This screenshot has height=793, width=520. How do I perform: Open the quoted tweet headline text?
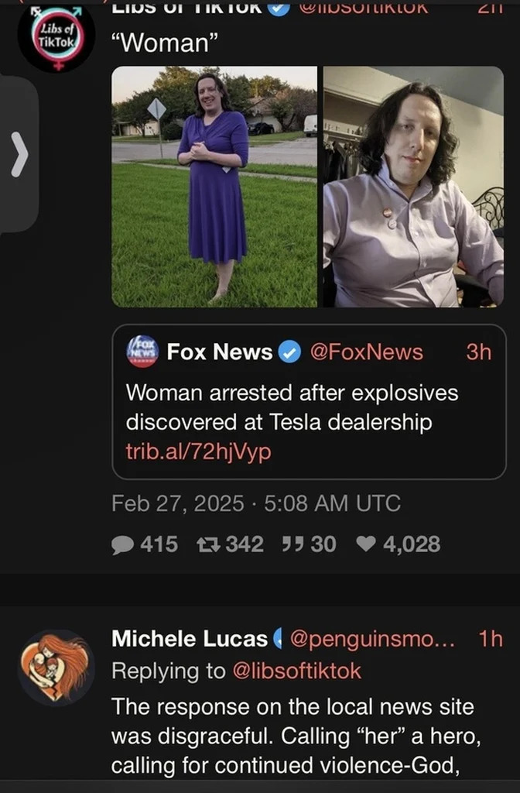pos(292,407)
